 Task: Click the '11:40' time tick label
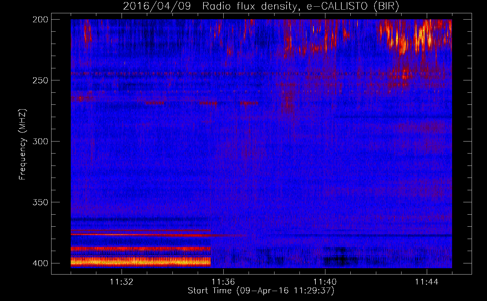click(x=325, y=282)
